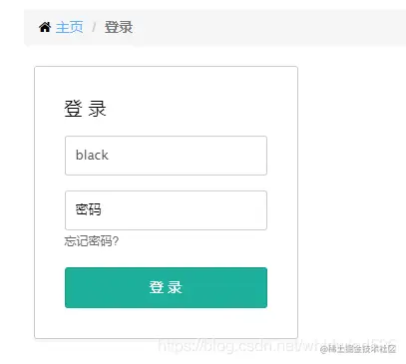
Task: Click empty area of gray breadcrumb bar
Action: coord(266,27)
